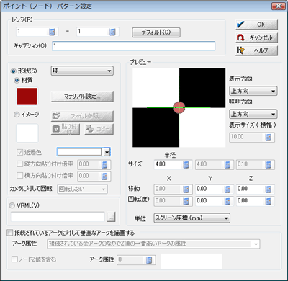Image resolution: width=288 pixels, height=281 pixels.
Task: Open calculator icon for 横方向貼り付け倍率 field
Action: [104, 176]
